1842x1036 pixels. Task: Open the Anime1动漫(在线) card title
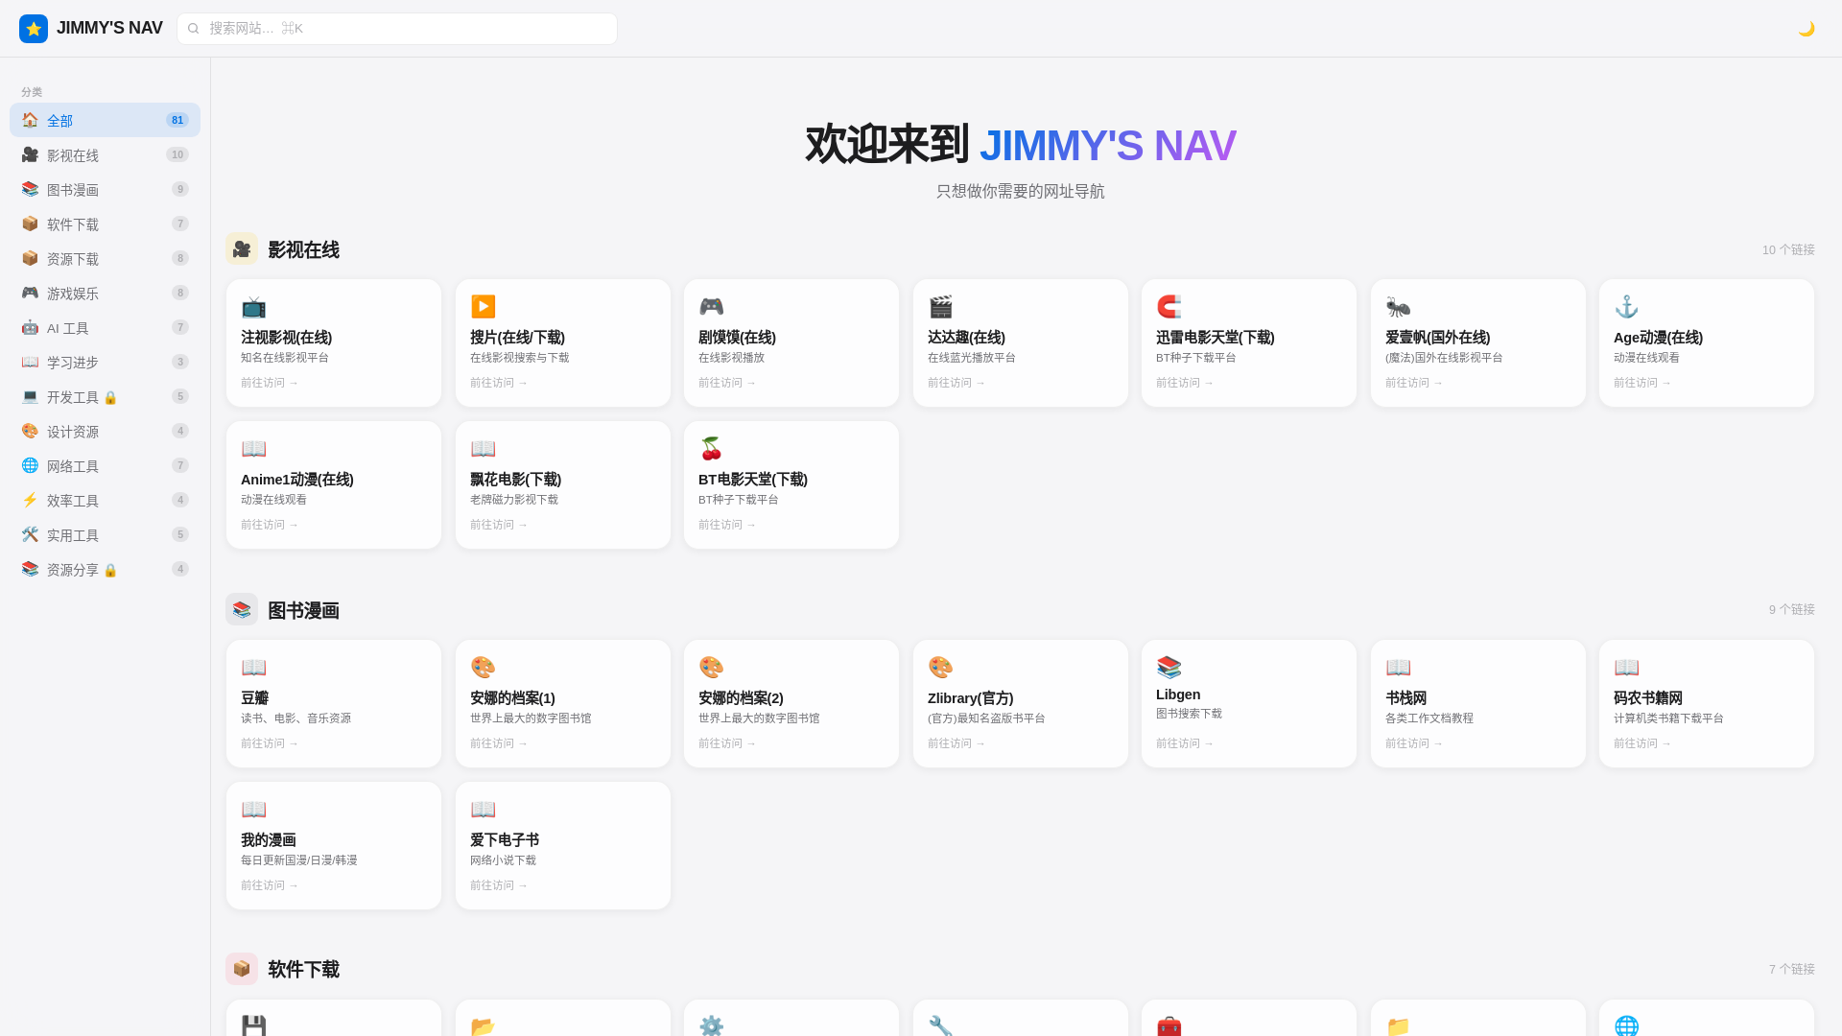[x=297, y=480]
